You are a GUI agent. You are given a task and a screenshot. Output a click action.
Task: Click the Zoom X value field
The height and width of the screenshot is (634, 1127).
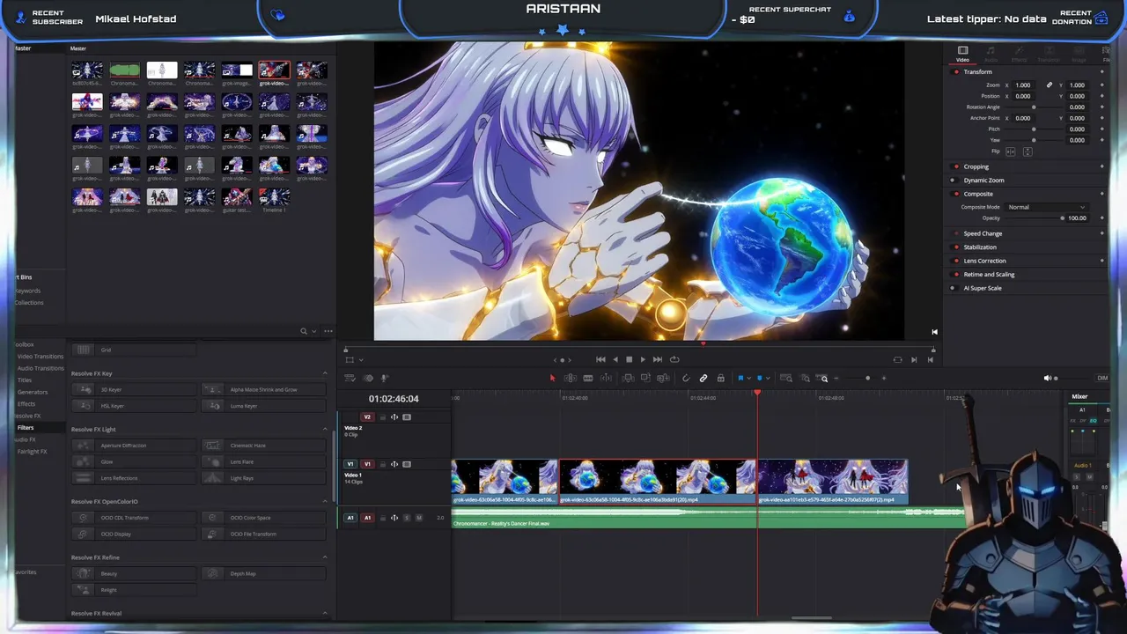[x=1022, y=85]
